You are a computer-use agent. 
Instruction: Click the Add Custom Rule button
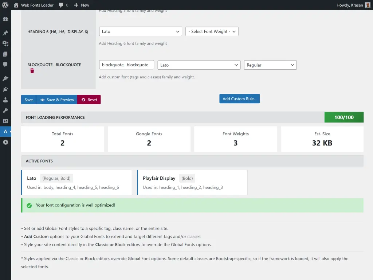(x=239, y=98)
